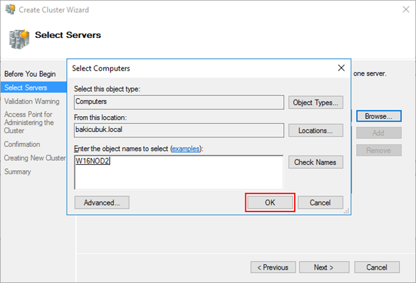Open Advanced search options

point(102,202)
